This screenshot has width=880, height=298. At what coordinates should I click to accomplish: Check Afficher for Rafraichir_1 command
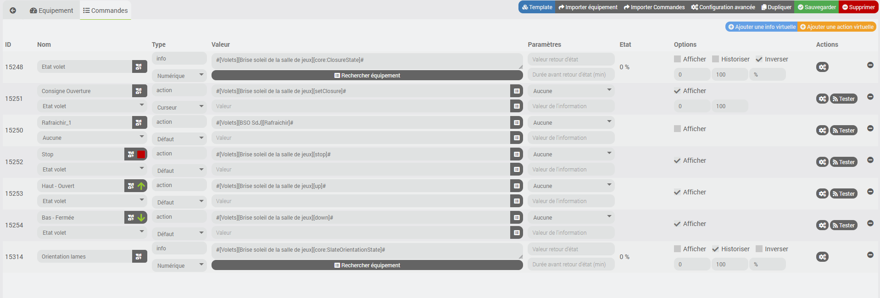[x=677, y=129]
